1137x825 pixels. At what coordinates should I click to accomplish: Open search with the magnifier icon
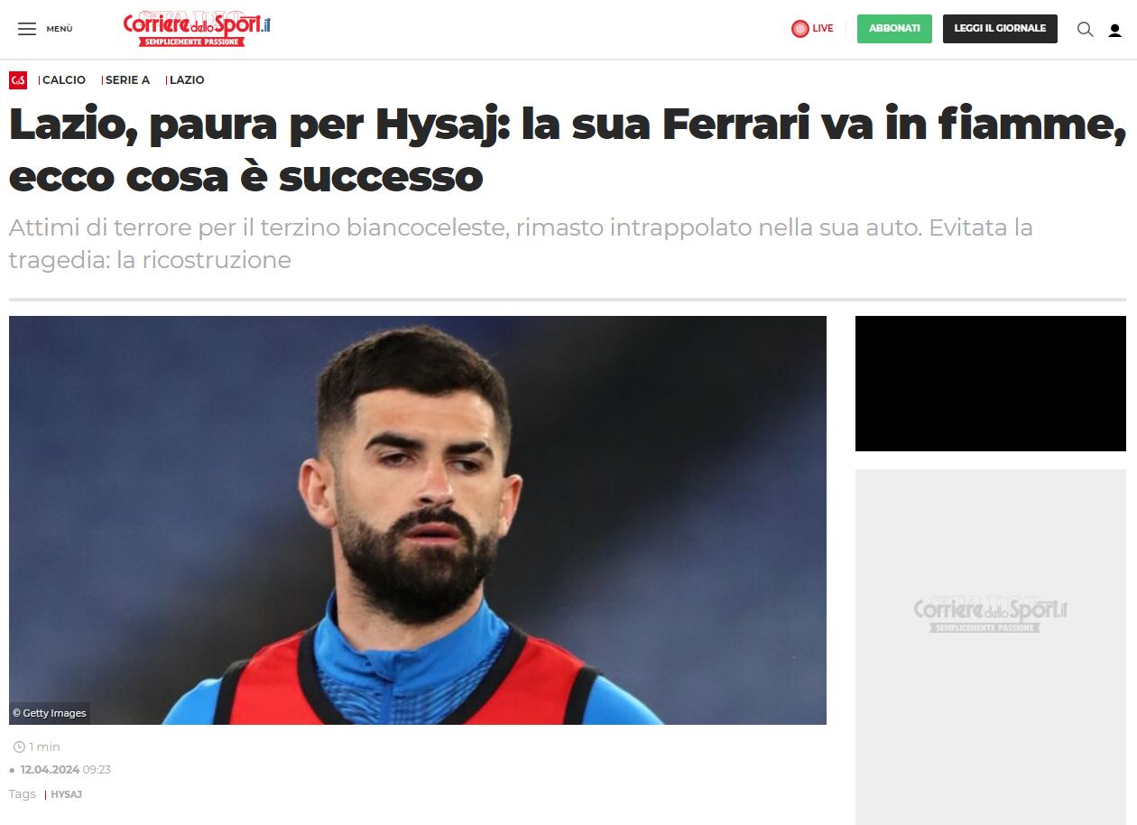[x=1085, y=29]
